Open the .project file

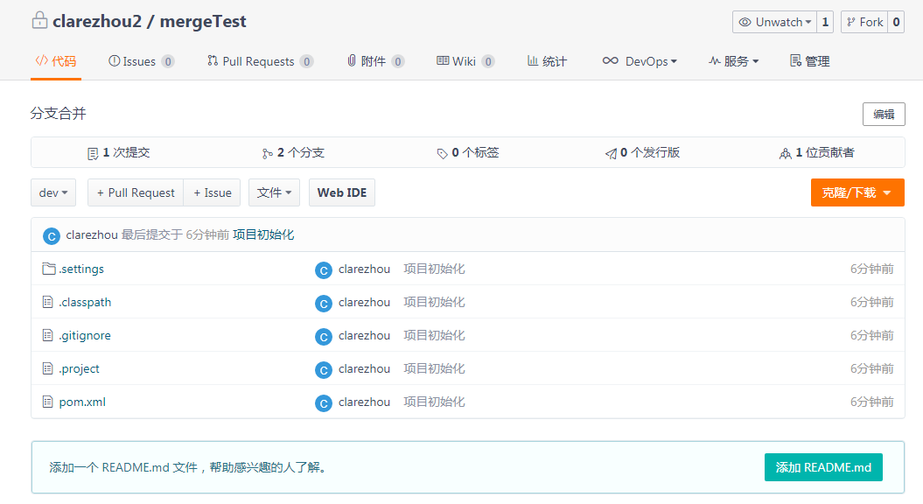coord(79,369)
